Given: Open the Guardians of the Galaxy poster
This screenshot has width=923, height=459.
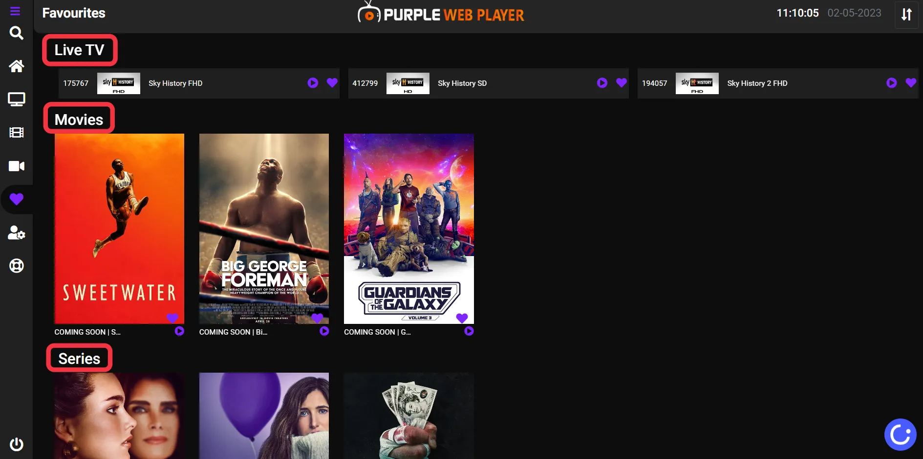Looking at the screenshot, I should pos(409,228).
